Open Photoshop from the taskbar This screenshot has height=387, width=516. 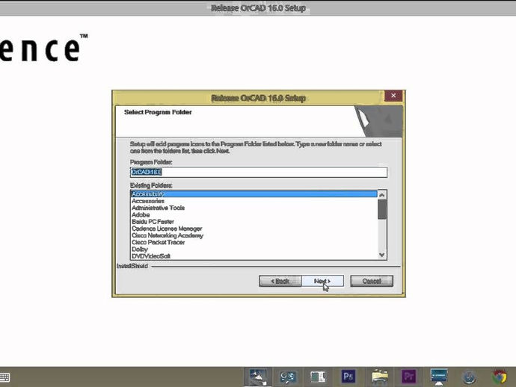348,377
